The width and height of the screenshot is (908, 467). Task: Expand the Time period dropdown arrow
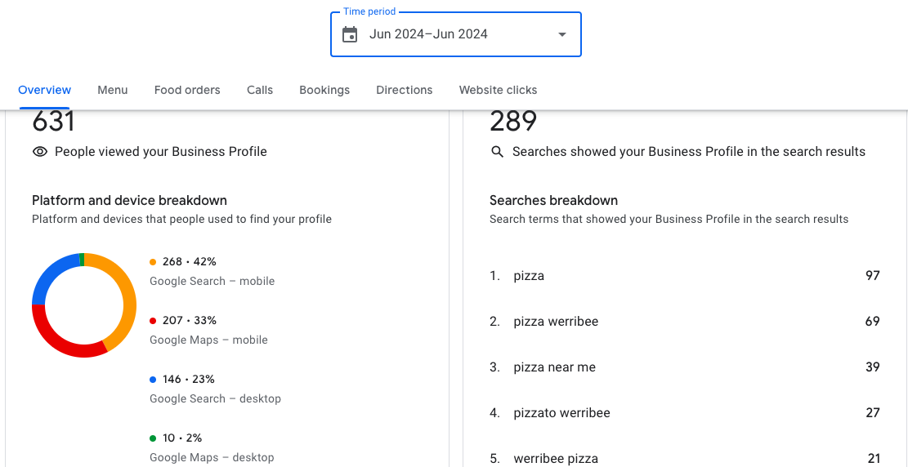[561, 34]
